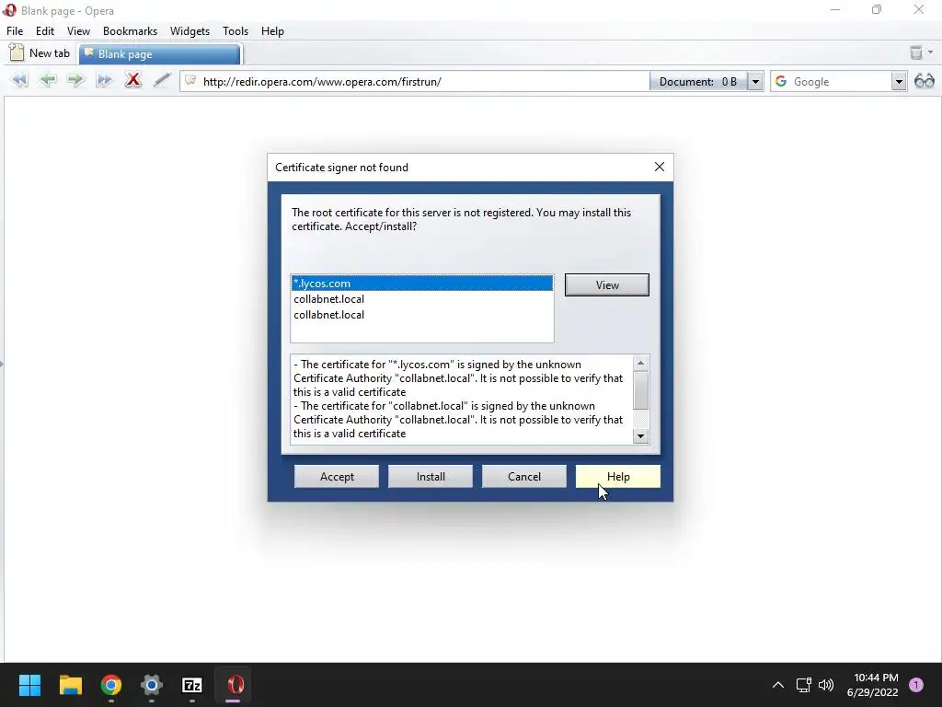The image size is (942, 707).
Task: Select last collabnet.local certificate entry
Action: click(421, 315)
